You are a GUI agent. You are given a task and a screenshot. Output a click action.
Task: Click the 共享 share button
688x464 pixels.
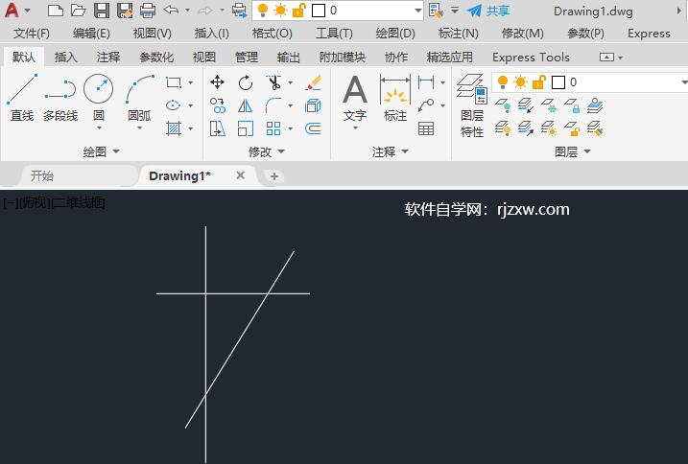tap(488, 11)
